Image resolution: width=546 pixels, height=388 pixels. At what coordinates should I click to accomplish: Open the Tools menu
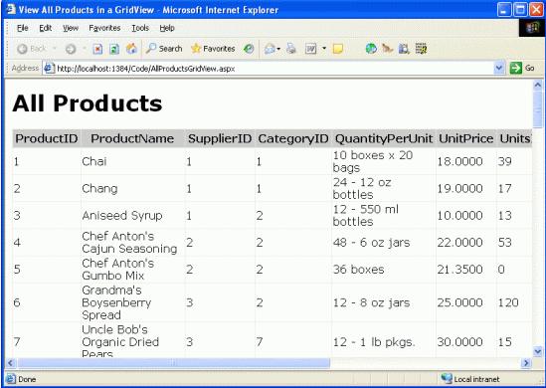(x=140, y=28)
